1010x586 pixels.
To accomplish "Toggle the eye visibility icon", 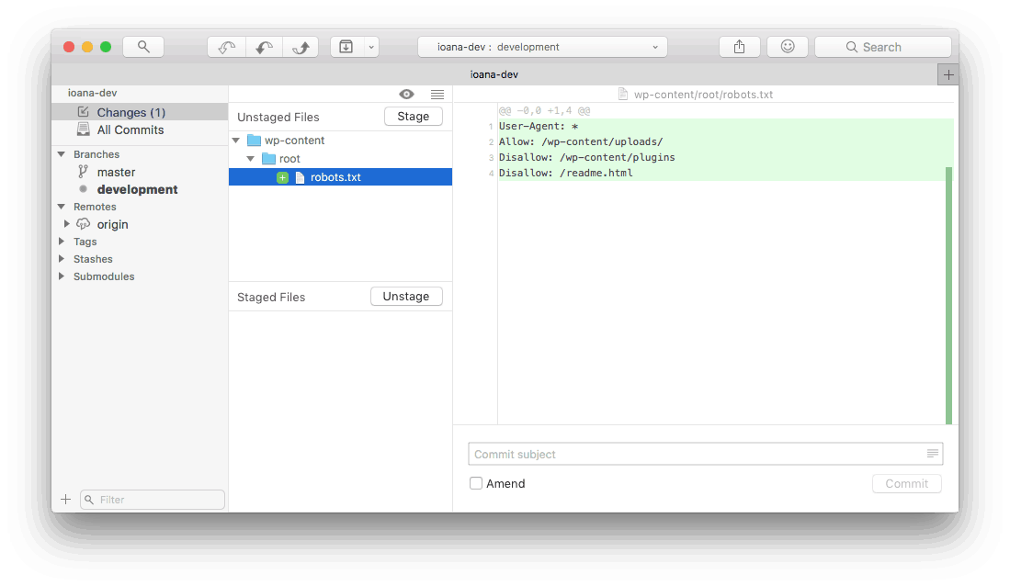I will coord(406,94).
